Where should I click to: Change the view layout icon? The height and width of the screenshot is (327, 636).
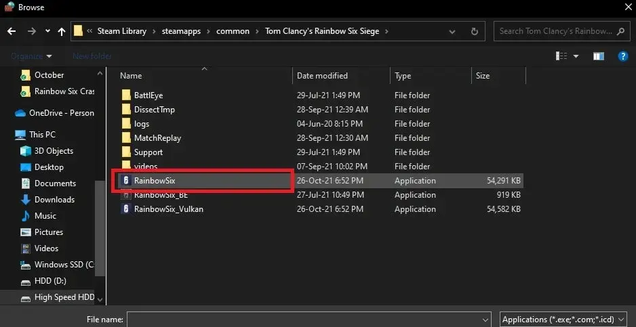pyautogui.click(x=561, y=56)
